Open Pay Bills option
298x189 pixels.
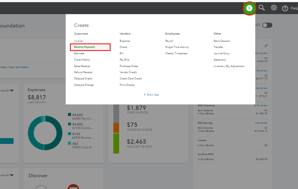124,60
